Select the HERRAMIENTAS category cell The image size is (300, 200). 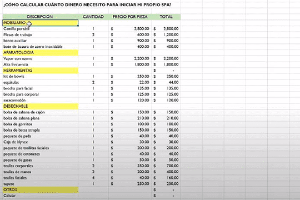pyautogui.click(x=41, y=71)
